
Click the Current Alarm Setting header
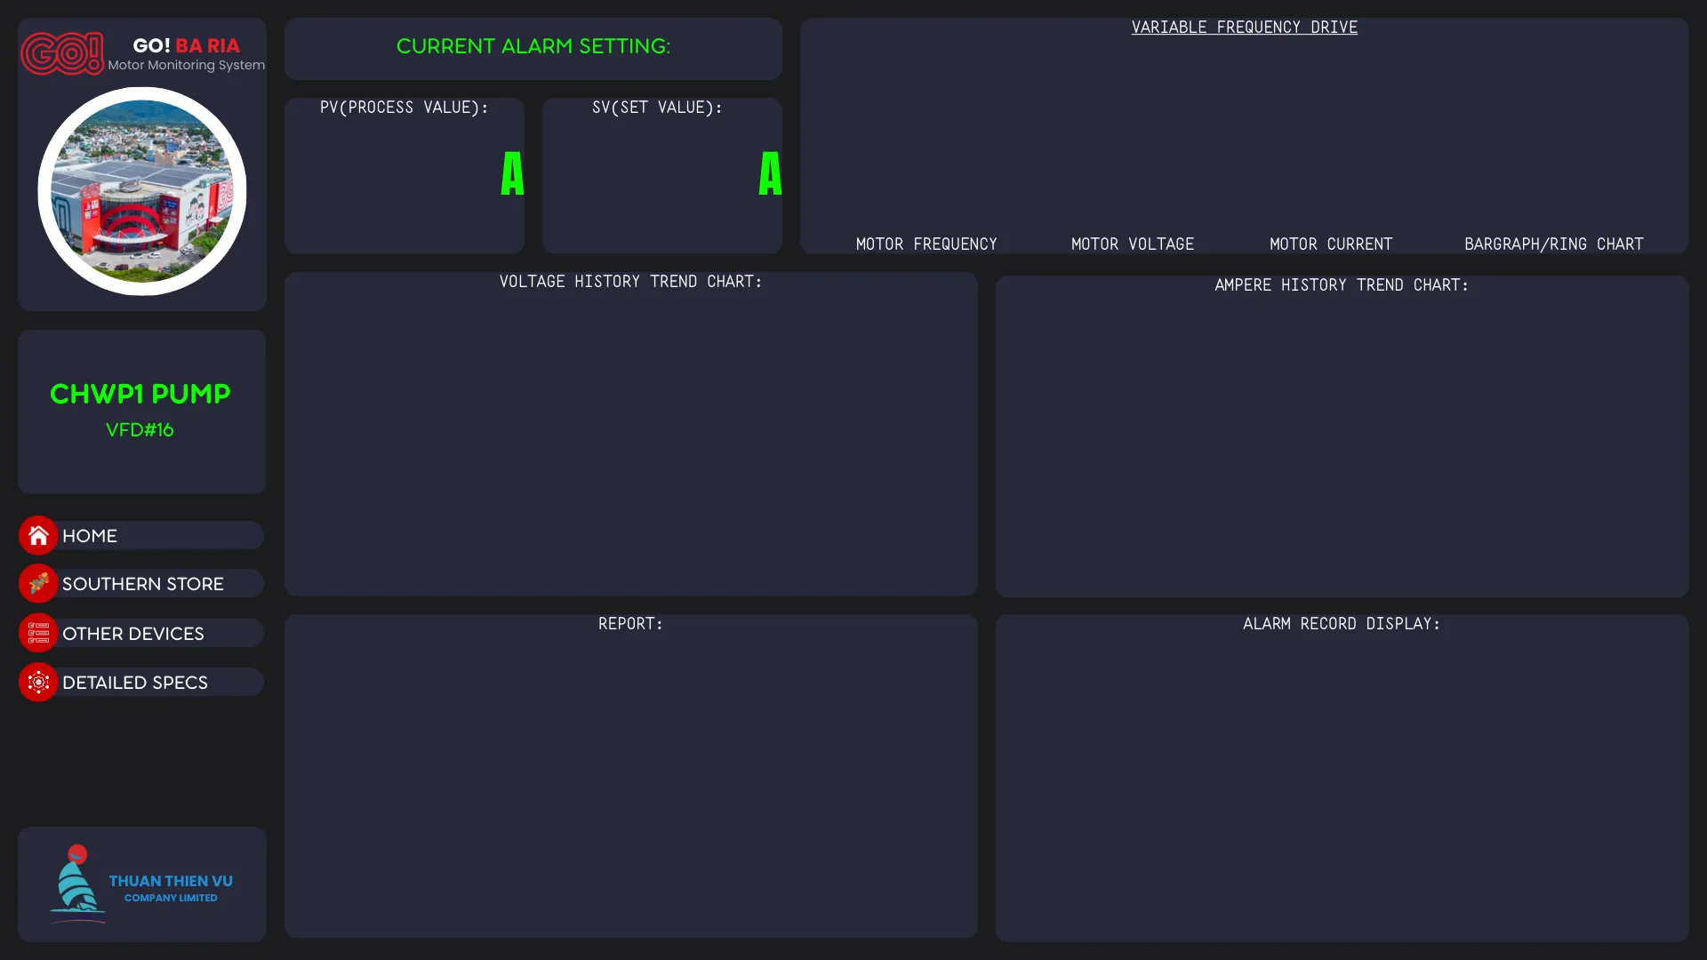pos(533,46)
